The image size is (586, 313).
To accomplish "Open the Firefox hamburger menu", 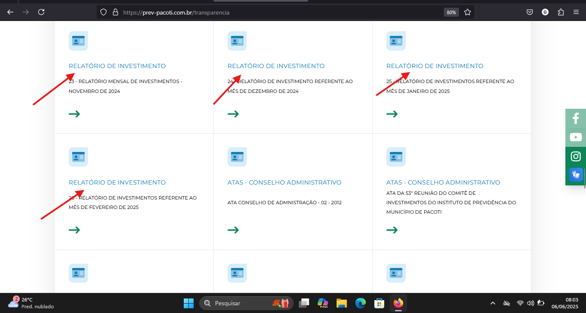I will [576, 12].
